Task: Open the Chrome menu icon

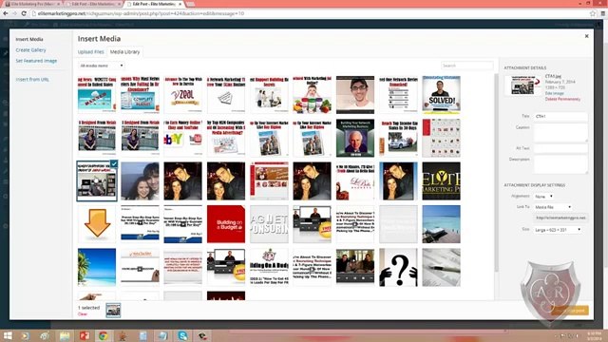Action: 603,13
